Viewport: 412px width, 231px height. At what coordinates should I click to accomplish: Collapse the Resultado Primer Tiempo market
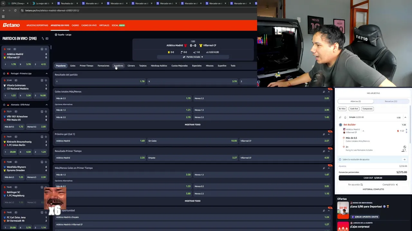[x=329, y=151]
